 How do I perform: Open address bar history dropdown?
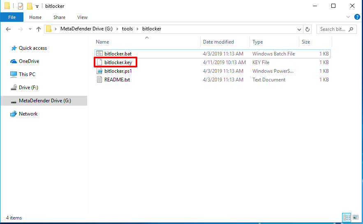(x=299, y=30)
